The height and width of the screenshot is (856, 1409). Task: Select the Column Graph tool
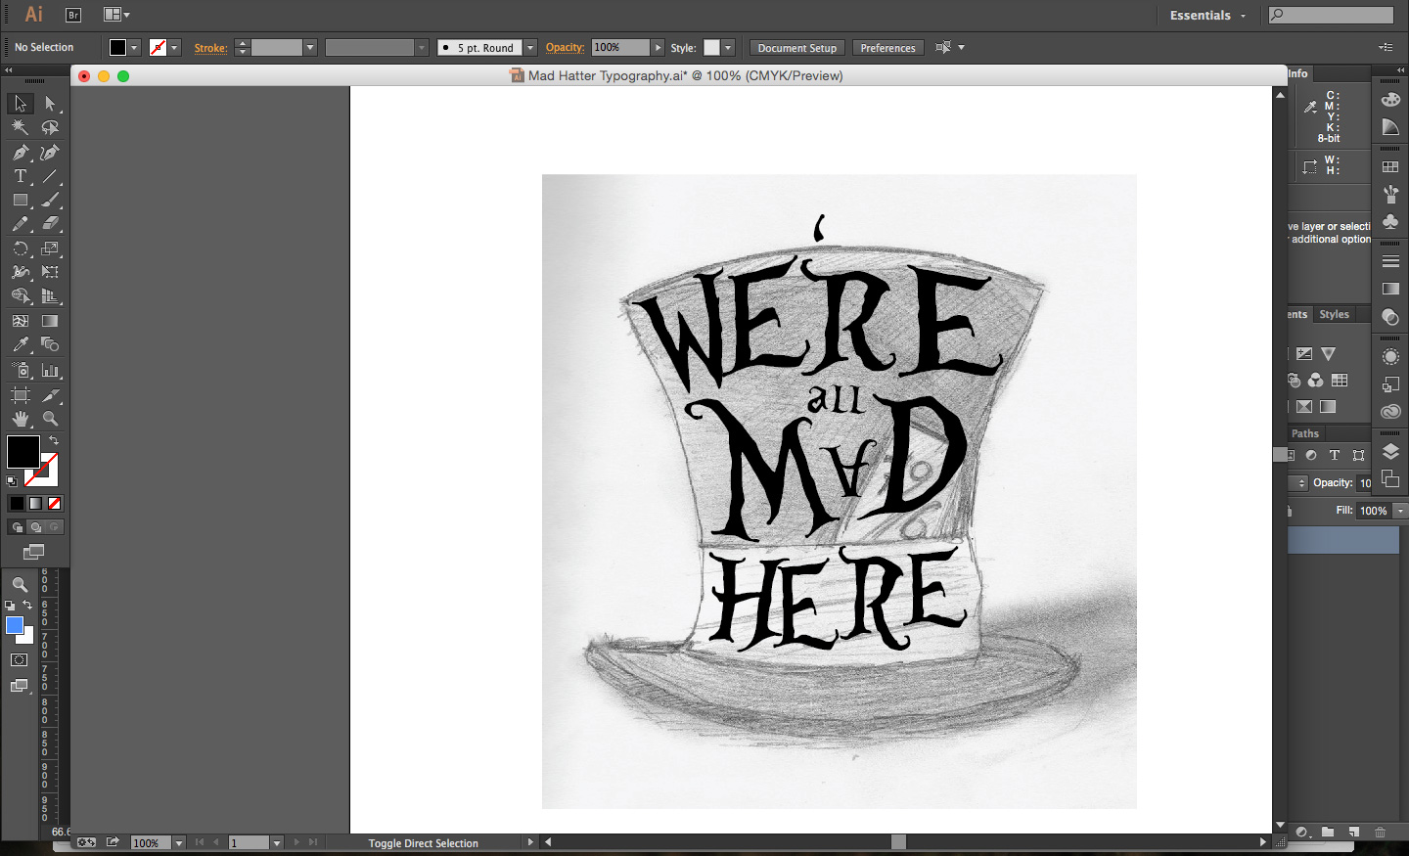click(50, 371)
